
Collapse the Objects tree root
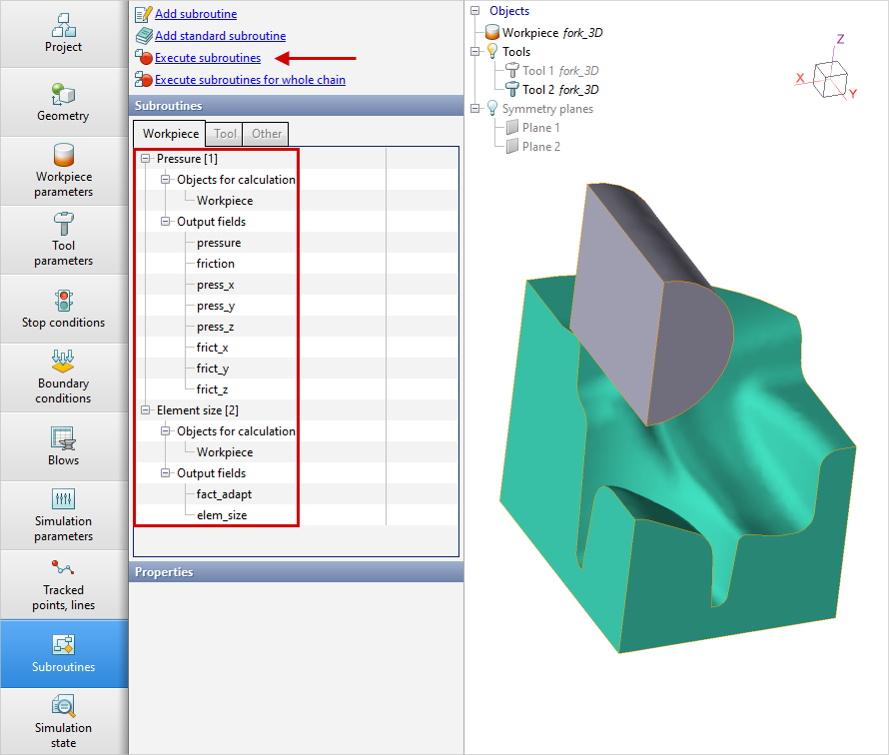[475, 11]
